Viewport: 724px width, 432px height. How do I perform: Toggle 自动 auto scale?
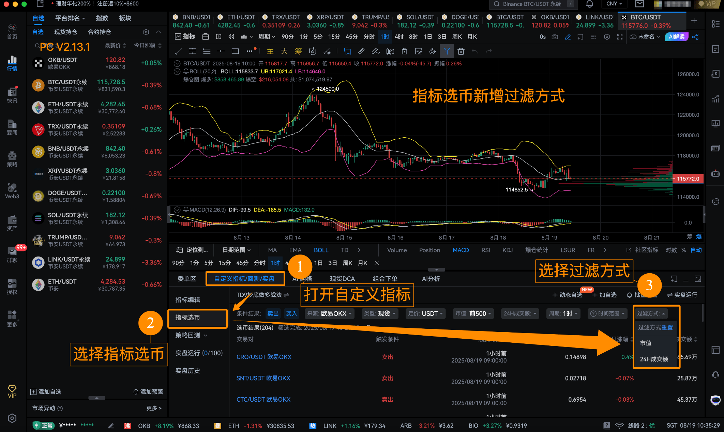pos(696,250)
